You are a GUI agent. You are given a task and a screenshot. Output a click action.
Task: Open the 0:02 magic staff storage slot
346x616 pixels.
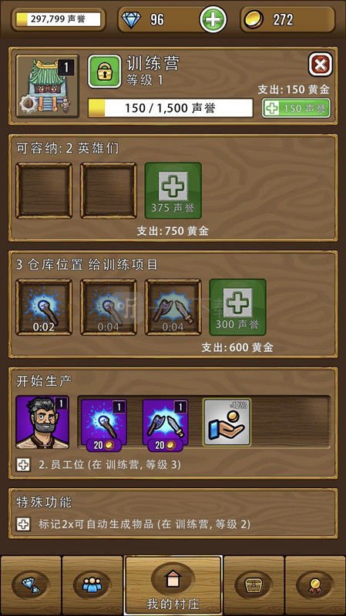pyautogui.click(x=44, y=307)
